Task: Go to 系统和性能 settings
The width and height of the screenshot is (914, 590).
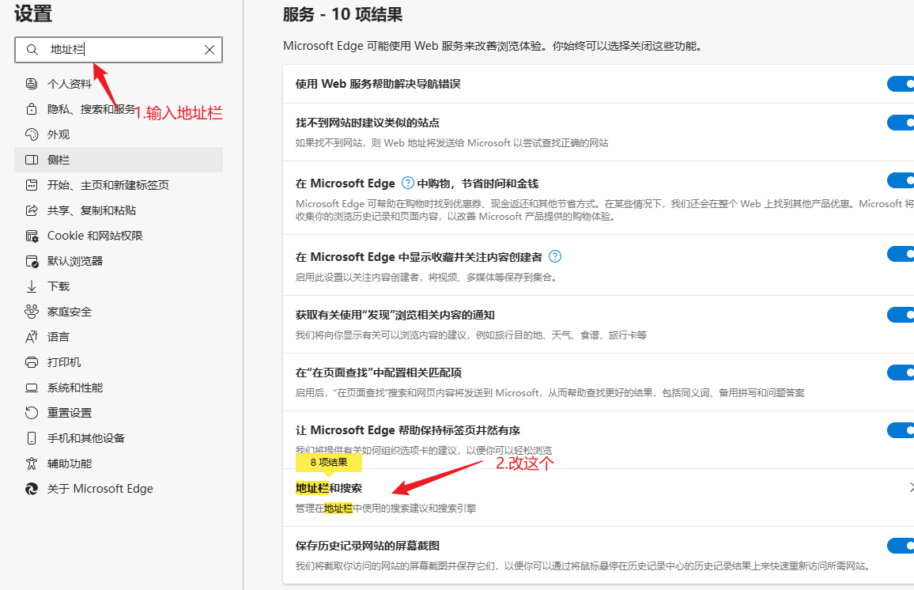Action: tap(75, 388)
